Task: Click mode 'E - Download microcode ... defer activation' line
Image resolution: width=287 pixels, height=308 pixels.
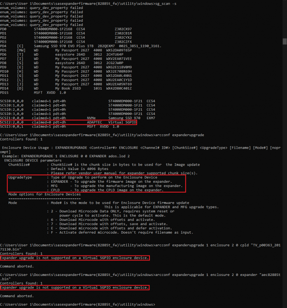Action: click(x=112, y=228)
